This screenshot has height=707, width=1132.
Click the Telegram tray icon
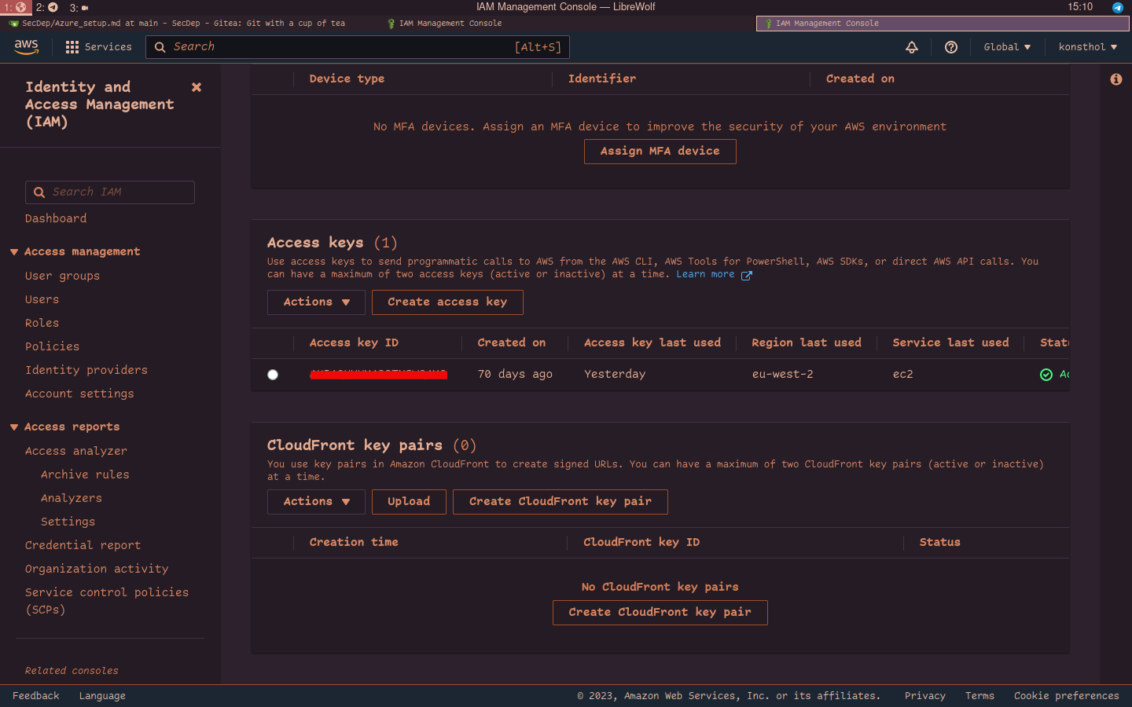(1117, 7)
